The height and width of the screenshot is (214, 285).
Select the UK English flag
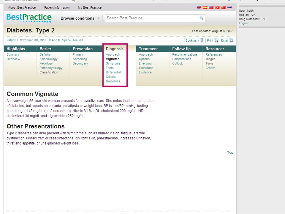tap(199, 7)
